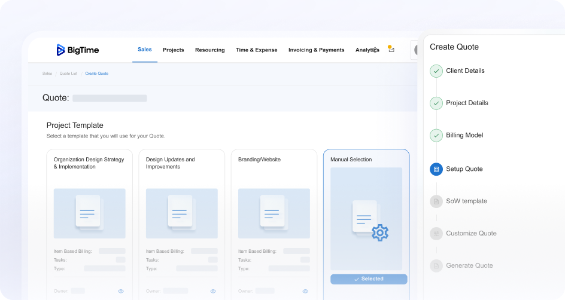This screenshot has width=565, height=300.
Task: Click the SoW template step icon
Action: click(x=436, y=201)
